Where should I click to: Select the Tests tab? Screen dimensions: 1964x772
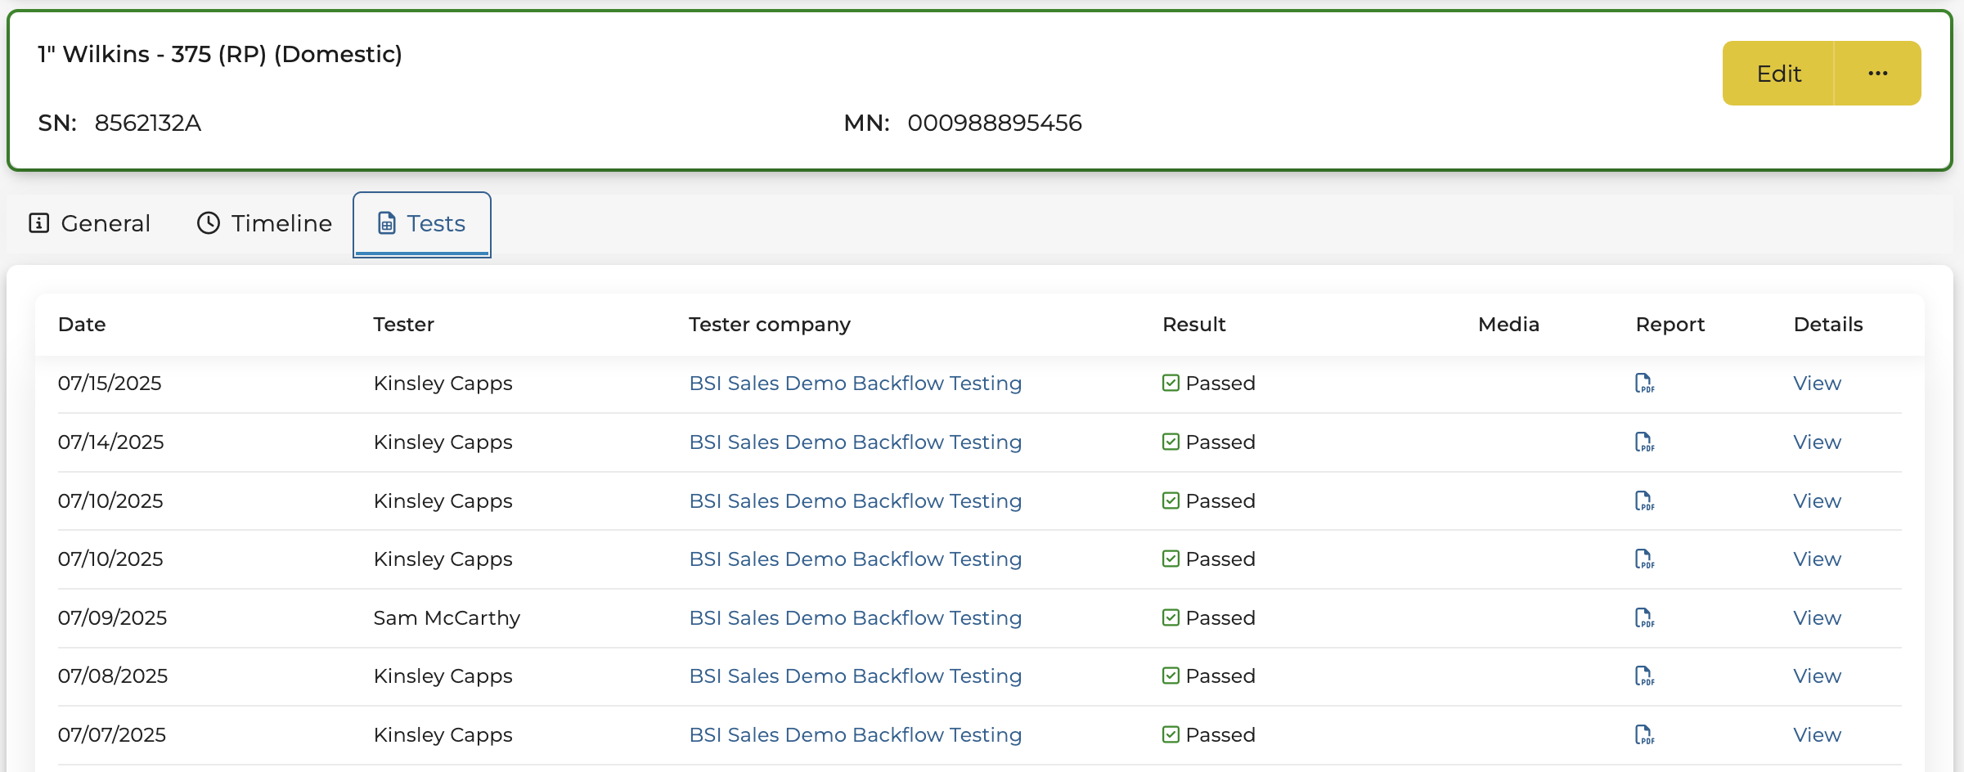pyautogui.click(x=421, y=223)
